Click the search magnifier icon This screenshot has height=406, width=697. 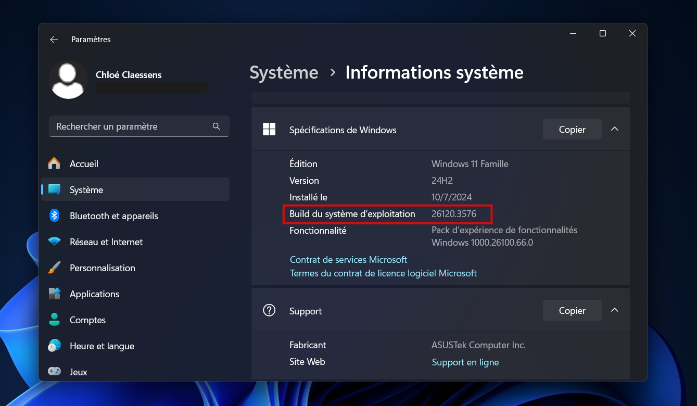(x=216, y=126)
